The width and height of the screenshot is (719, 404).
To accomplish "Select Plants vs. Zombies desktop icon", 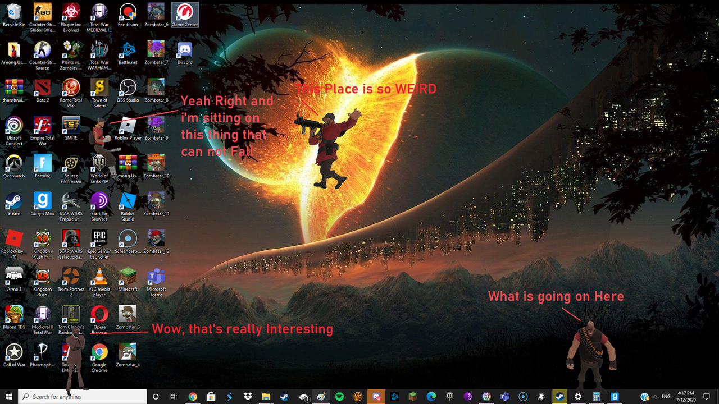I will 71,55.
